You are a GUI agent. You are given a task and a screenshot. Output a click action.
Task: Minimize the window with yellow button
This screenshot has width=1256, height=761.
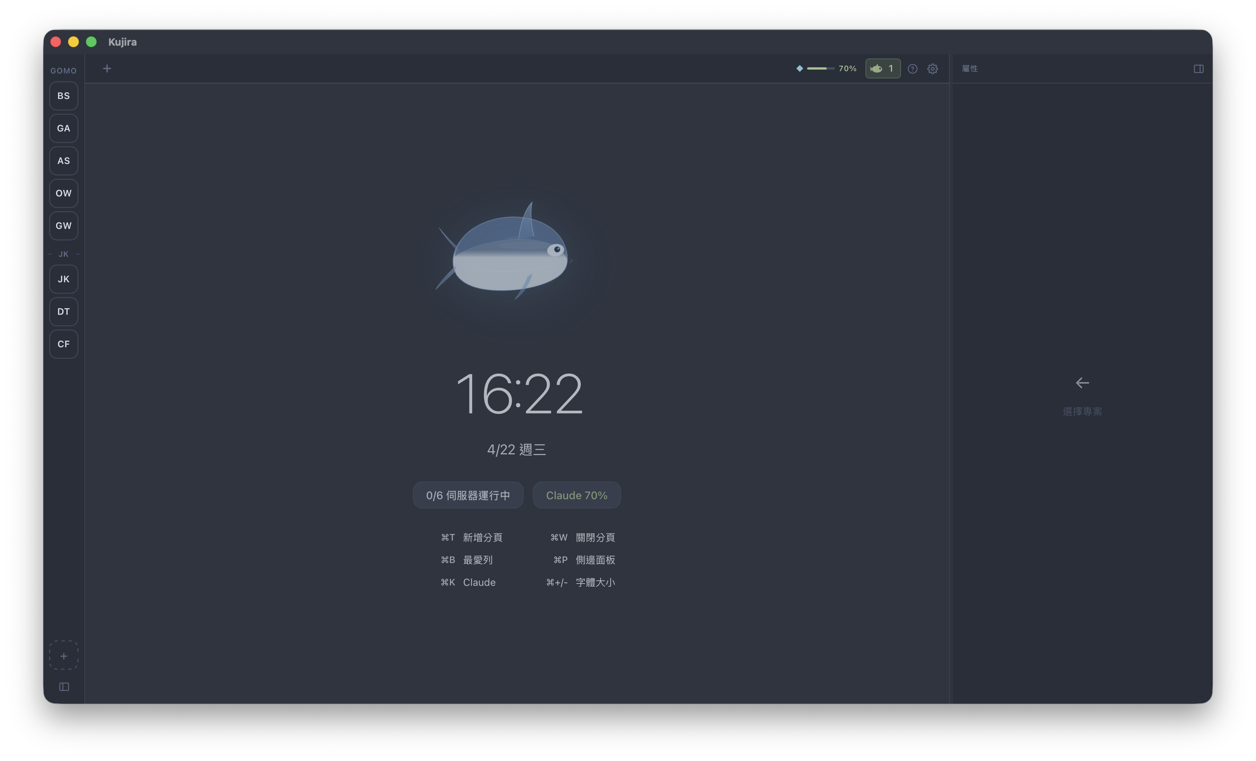click(73, 42)
